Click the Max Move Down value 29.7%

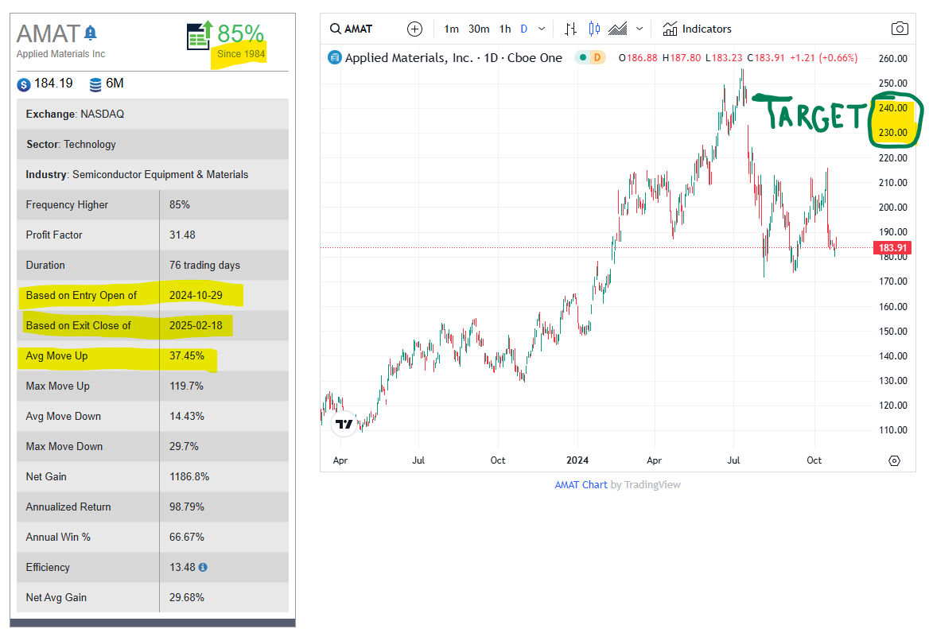point(184,447)
